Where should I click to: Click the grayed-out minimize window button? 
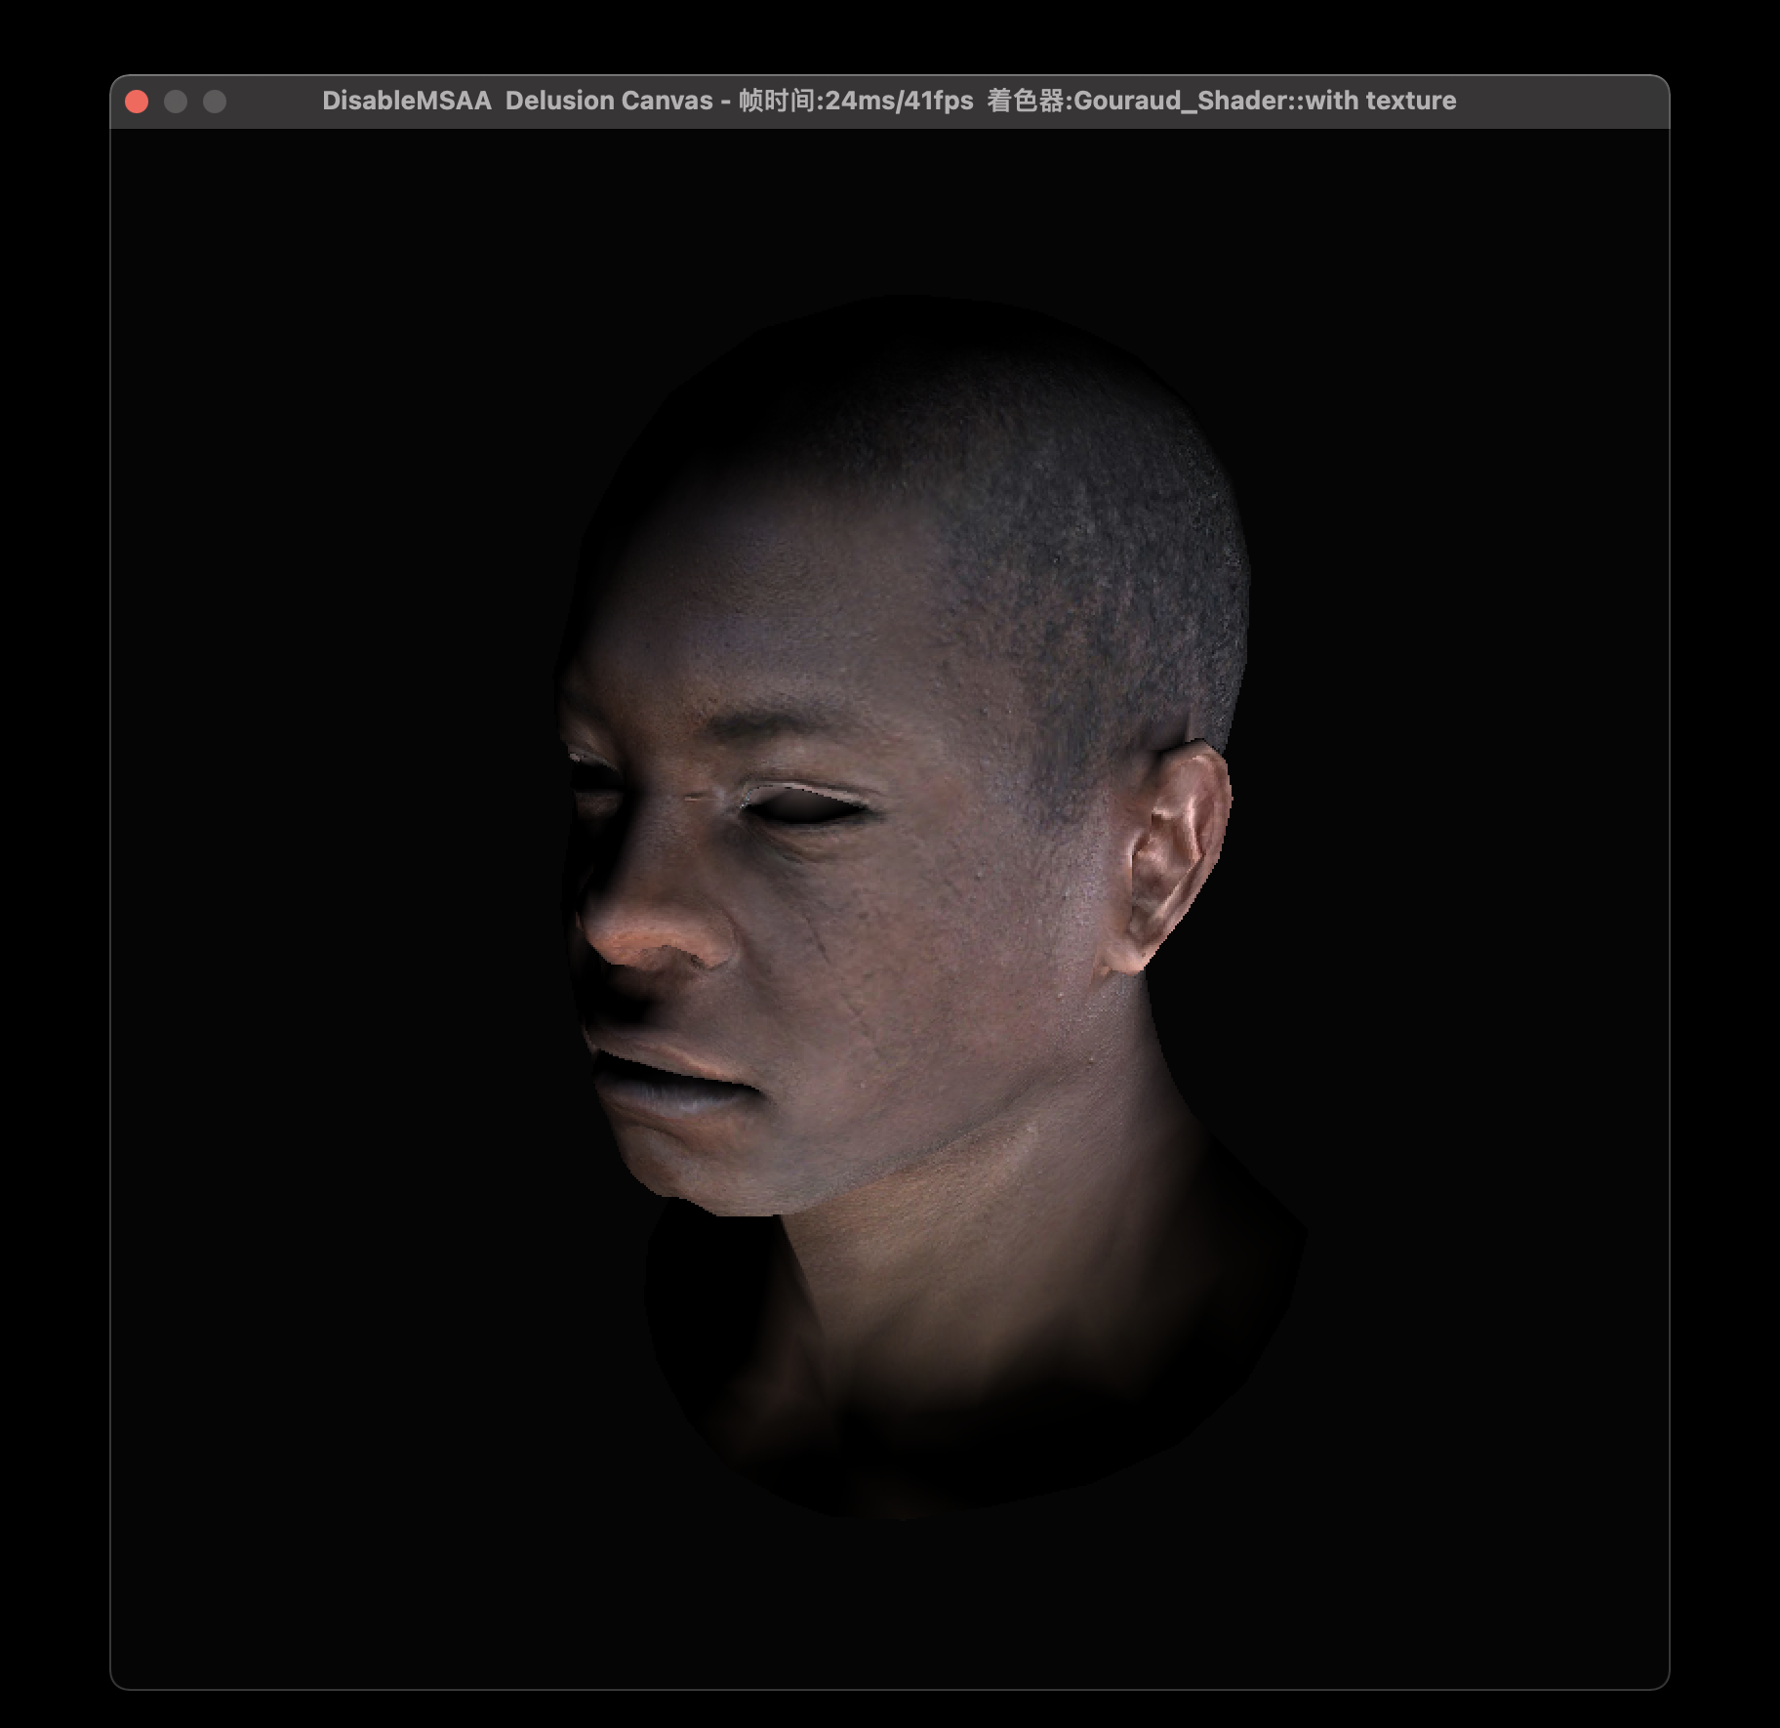click(176, 102)
